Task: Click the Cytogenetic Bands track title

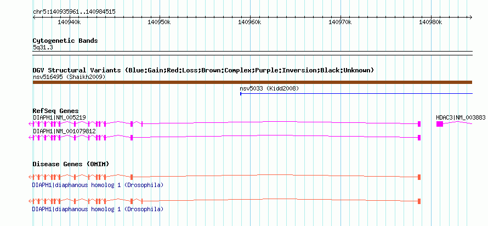Action: pos(65,41)
